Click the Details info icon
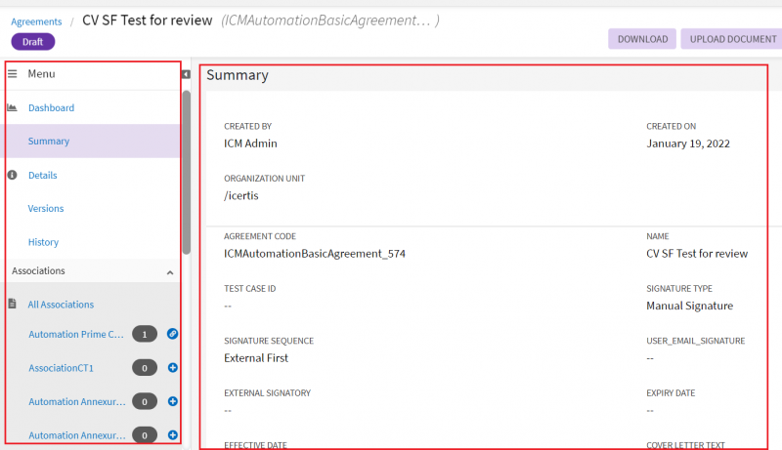This screenshot has width=782, height=450. click(13, 175)
